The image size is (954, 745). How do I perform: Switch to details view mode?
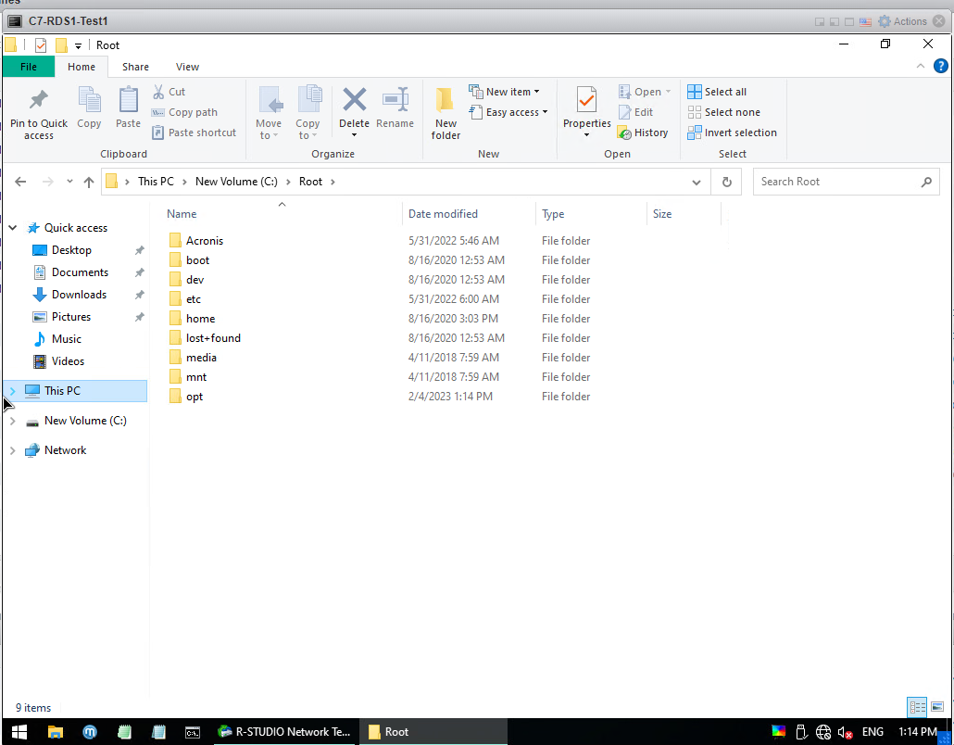pos(918,707)
